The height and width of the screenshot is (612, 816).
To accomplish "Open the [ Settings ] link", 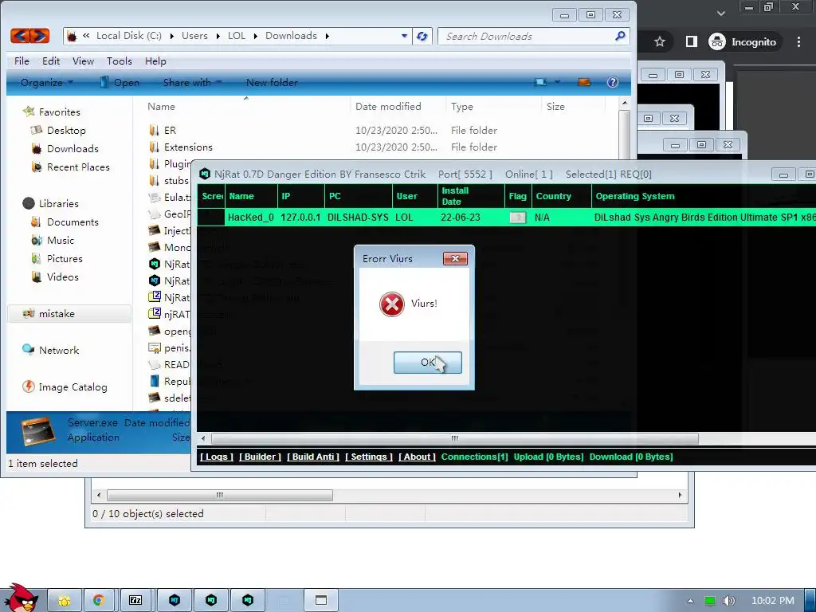I will pos(368,457).
